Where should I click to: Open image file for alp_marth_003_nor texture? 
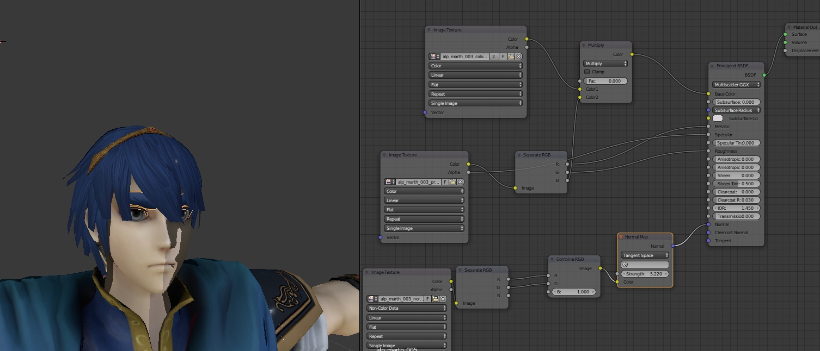pyautogui.click(x=436, y=299)
